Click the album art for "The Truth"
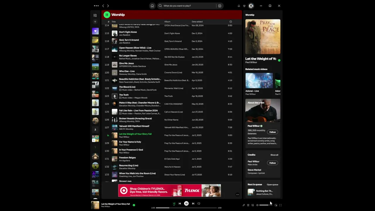The height and width of the screenshot is (211, 375). (115, 96)
